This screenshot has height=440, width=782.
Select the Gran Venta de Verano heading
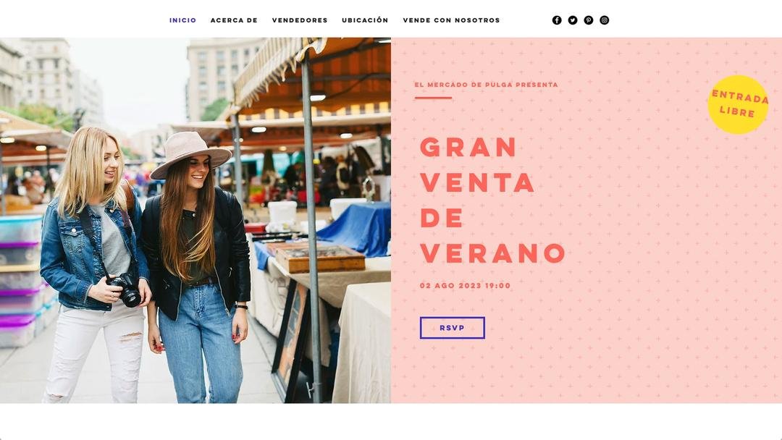[x=493, y=200]
